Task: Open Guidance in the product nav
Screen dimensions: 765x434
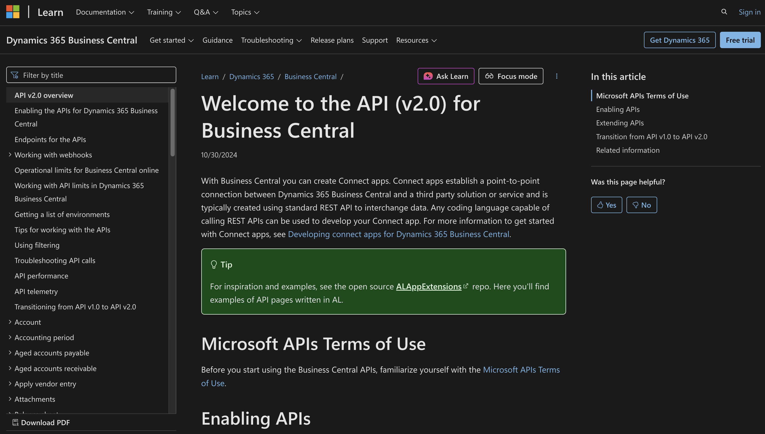Action: point(217,40)
